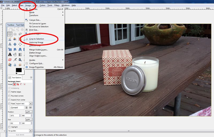Screen dimensions: 214x137
Task: Select the Move tool
Action: (x=15, y=44)
